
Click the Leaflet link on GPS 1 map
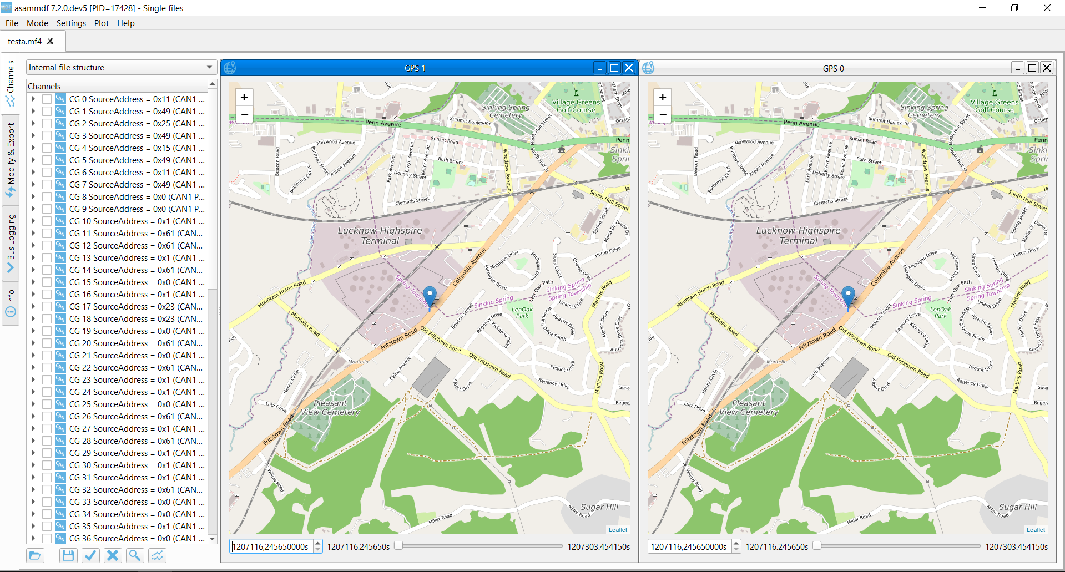[618, 530]
